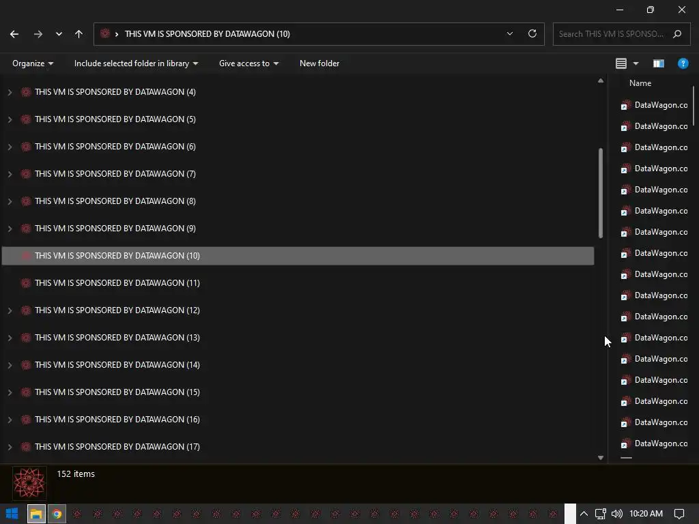Screen dimensions: 699x524
Task: Open the Help button
Action: tap(683, 63)
